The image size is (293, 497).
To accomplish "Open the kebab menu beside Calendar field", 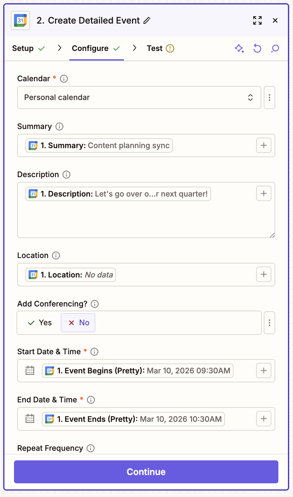I will pos(269,97).
